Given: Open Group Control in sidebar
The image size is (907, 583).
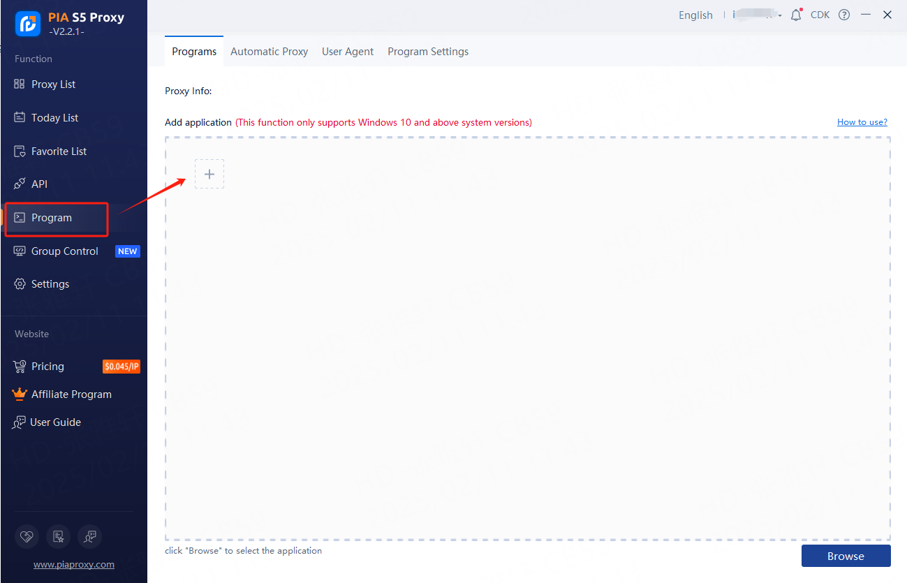Looking at the screenshot, I should pyautogui.click(x=64, y=251).
